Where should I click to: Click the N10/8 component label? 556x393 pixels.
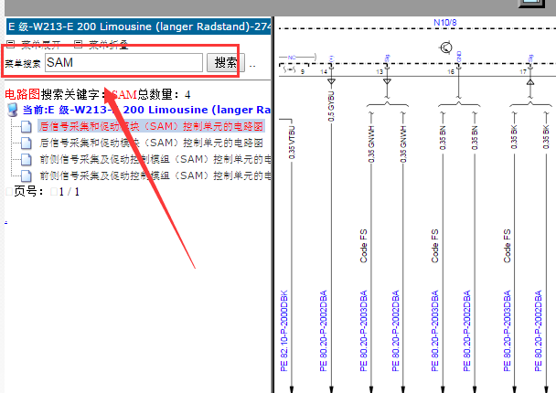[445, 23]
